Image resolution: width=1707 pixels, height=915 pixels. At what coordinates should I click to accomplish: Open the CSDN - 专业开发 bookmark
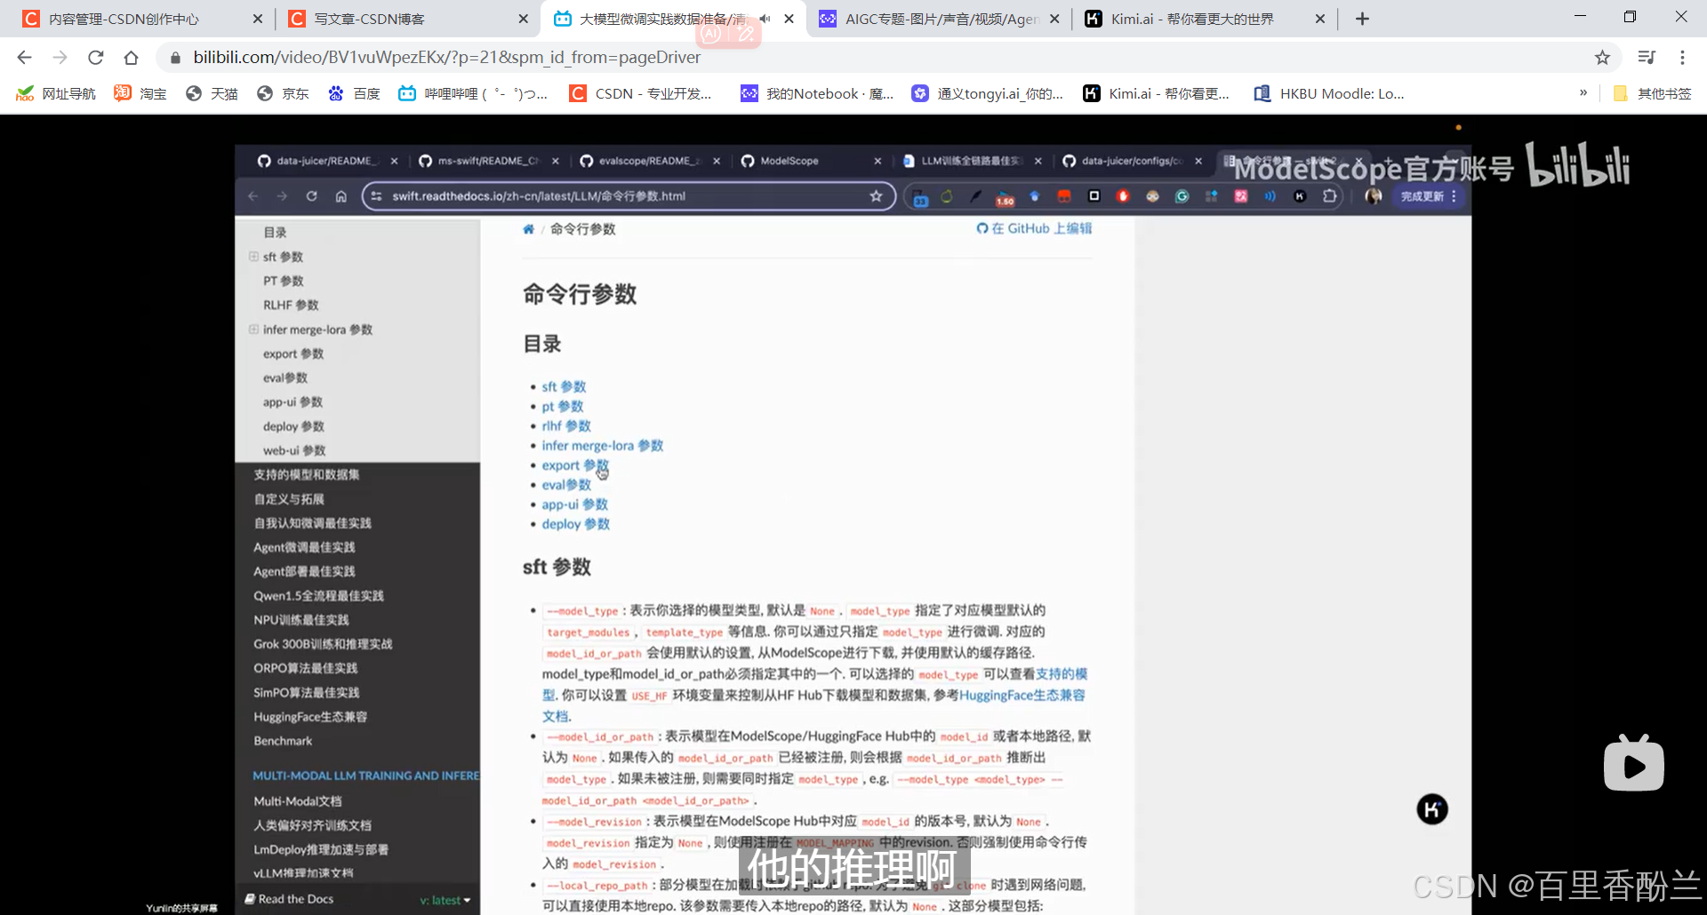641,93
